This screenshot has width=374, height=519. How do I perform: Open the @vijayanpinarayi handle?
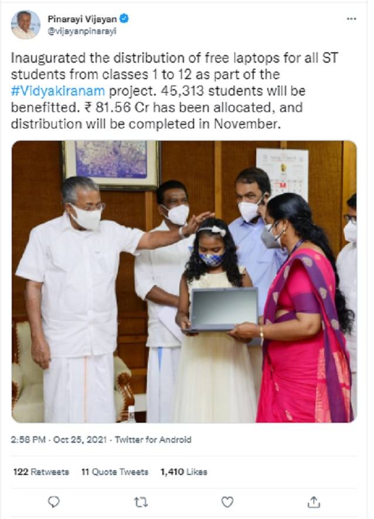[82, 31]
